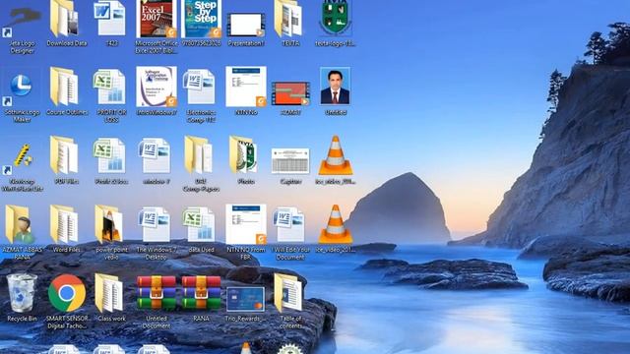The height and width of the screenshot is (354, 630).
Task: Open the Download Data folder
Action: 66,24
